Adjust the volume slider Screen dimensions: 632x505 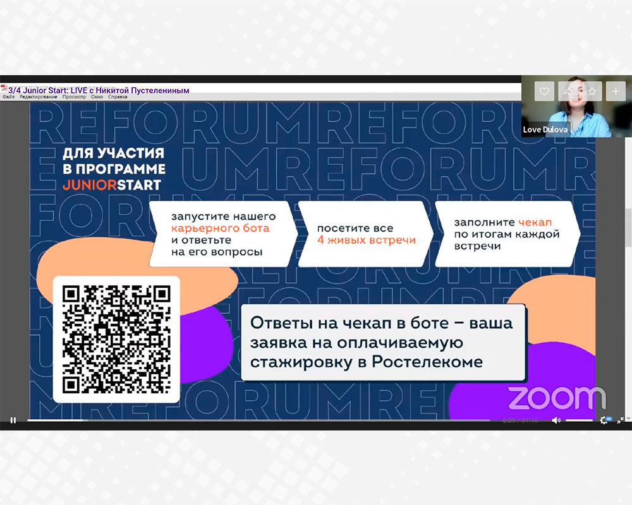[x=579, y=420]
